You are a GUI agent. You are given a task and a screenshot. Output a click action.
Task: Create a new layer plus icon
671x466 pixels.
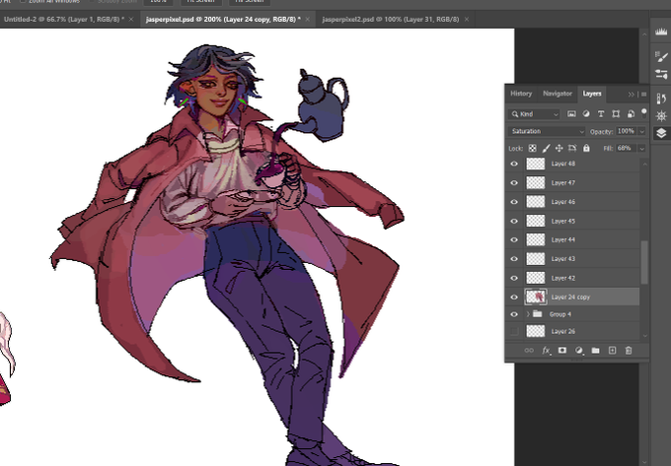tap(612, 351)
